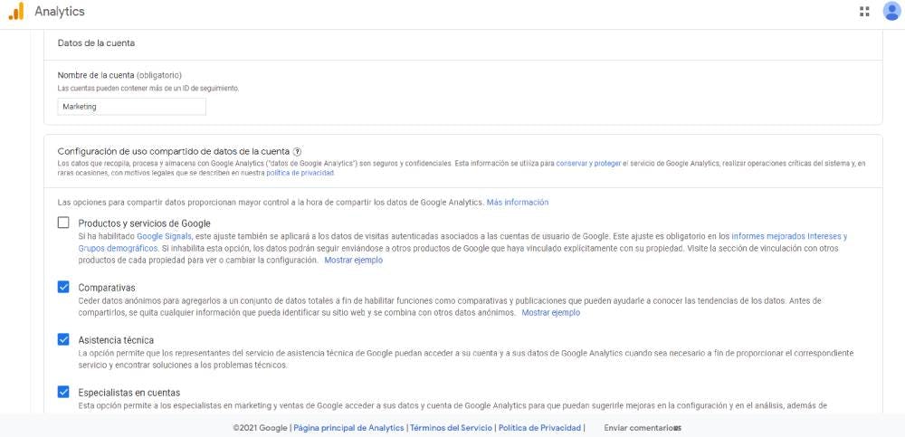905x437 pixels.
Task: Open Política de Privacidad footer link
Action: [539, 428]
